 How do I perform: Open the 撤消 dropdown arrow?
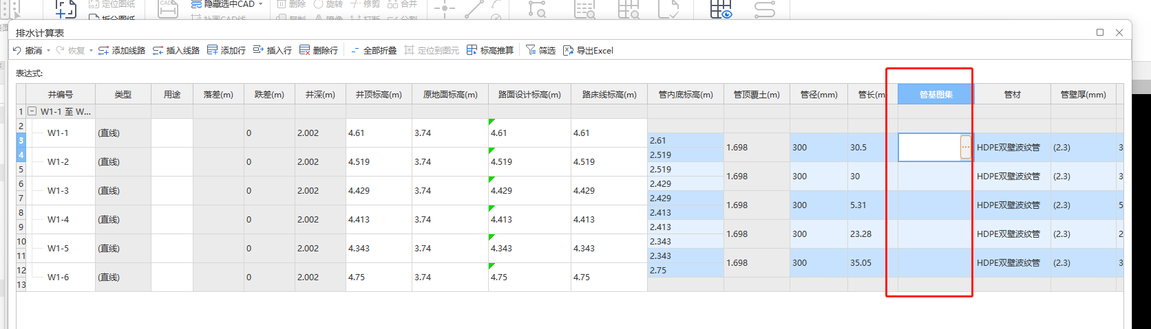coord(48,51)
